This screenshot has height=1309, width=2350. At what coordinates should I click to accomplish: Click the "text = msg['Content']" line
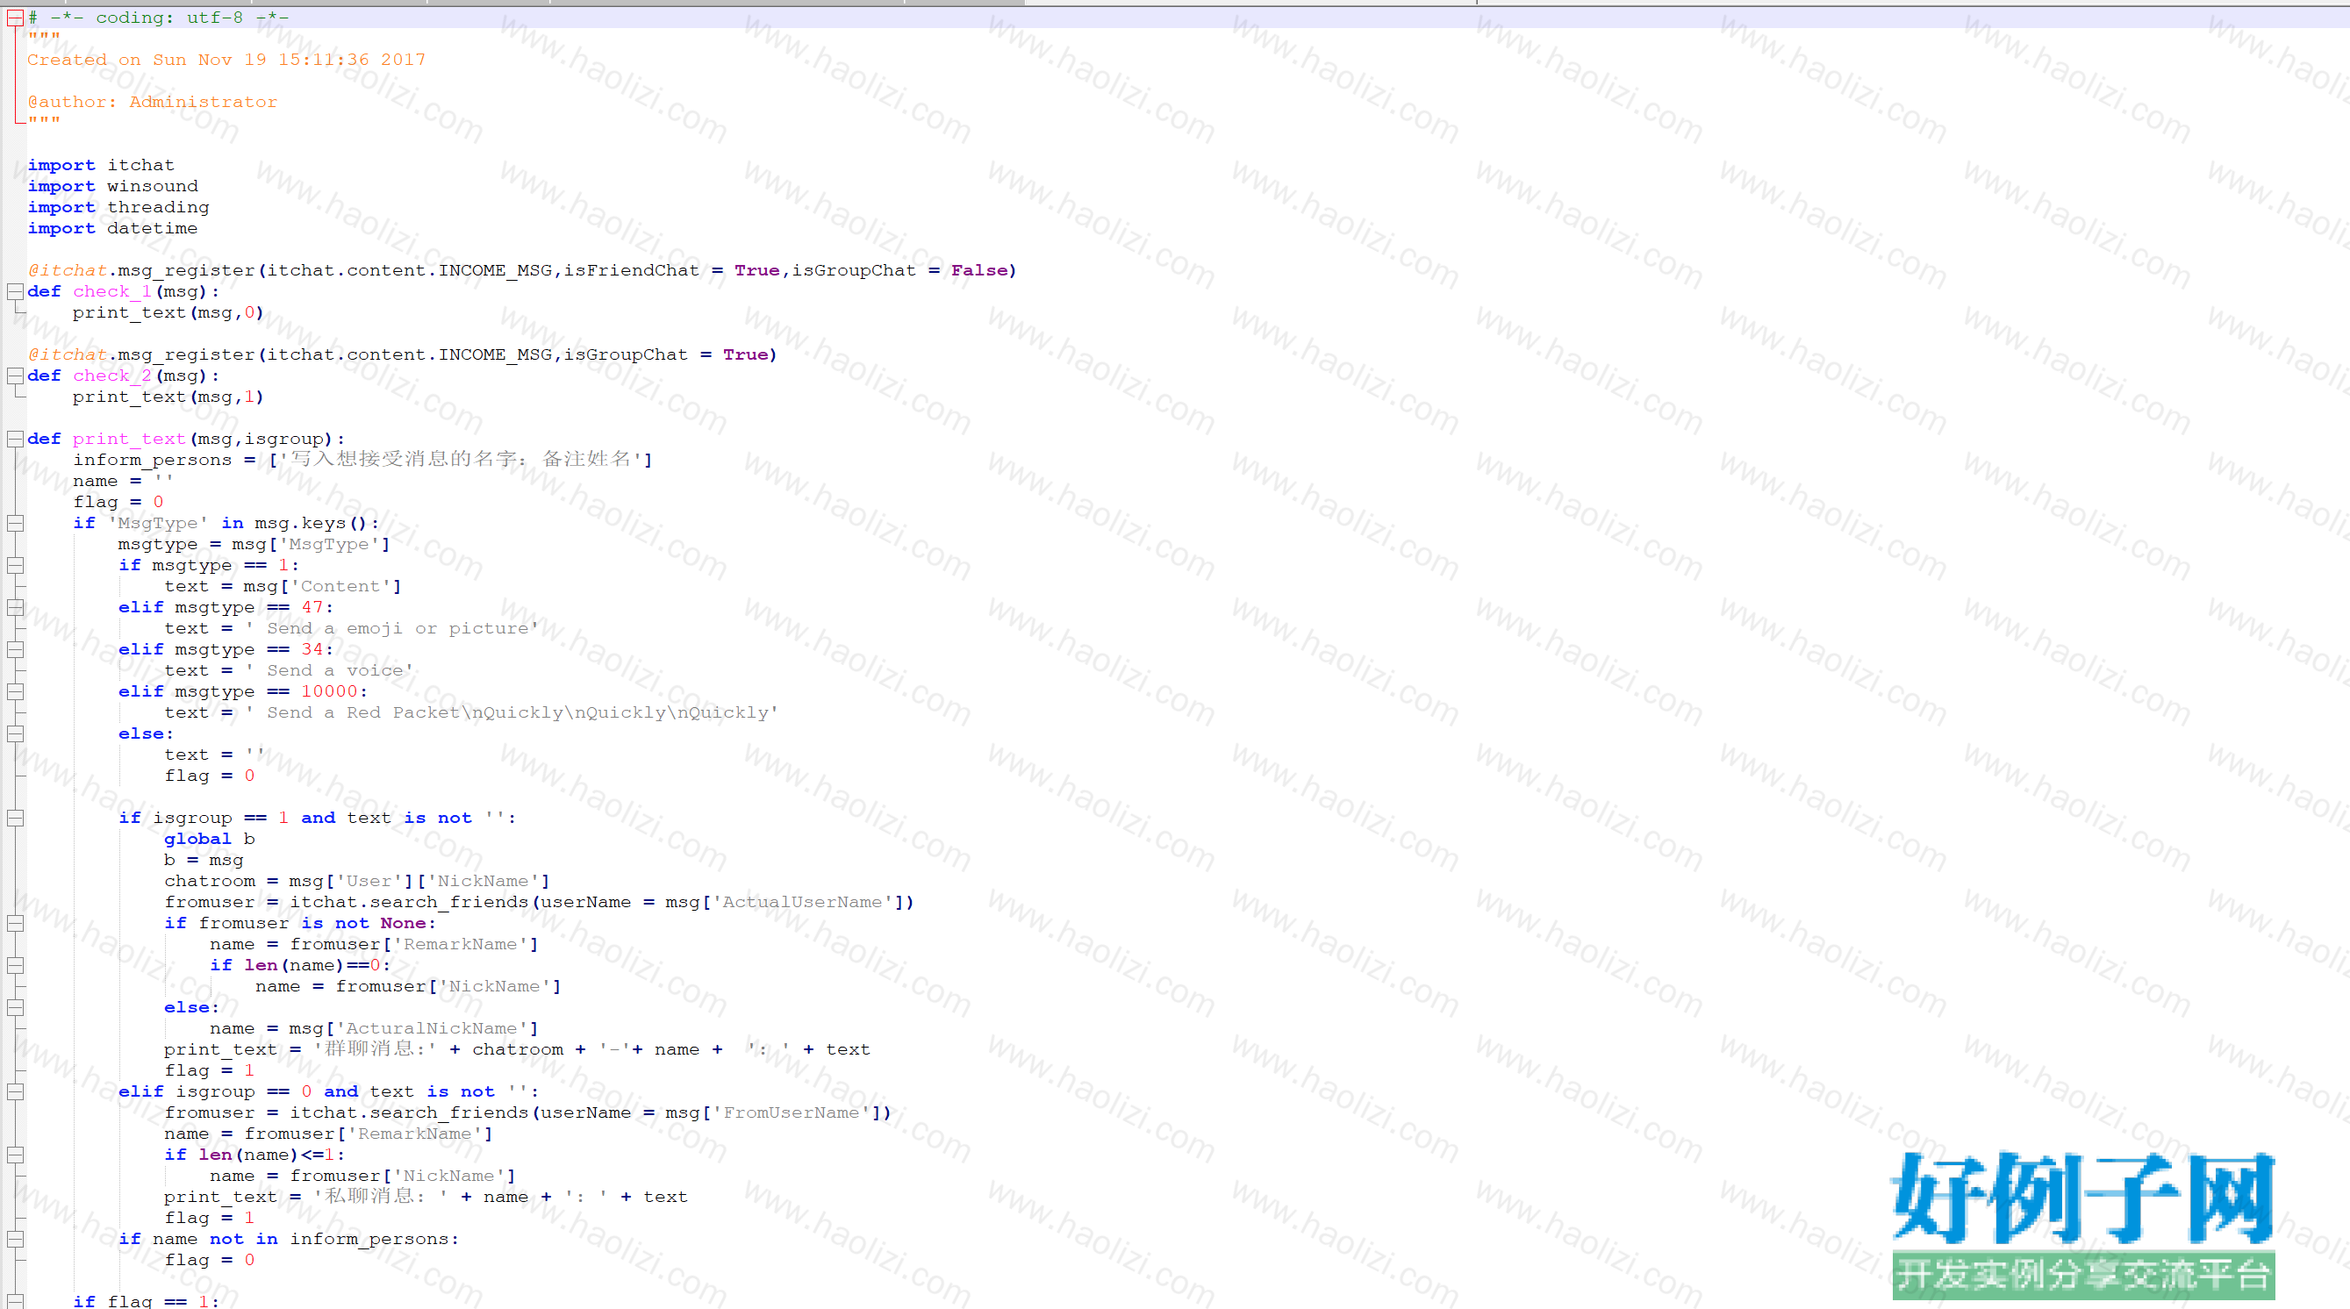(x=283, y=587)
